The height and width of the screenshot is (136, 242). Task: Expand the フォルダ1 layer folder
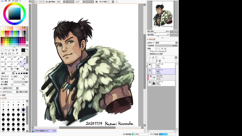click(154, 78)
